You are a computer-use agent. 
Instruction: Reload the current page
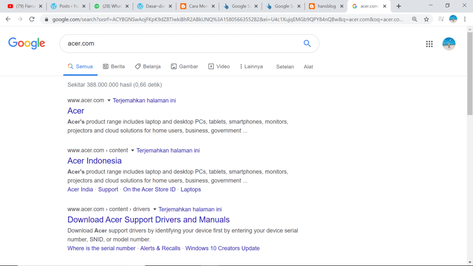click(x=32, y=19)
